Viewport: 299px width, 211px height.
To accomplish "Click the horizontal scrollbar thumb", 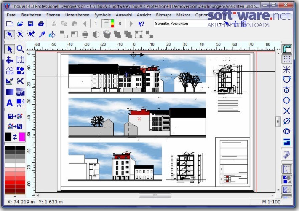I will (155, 195).
